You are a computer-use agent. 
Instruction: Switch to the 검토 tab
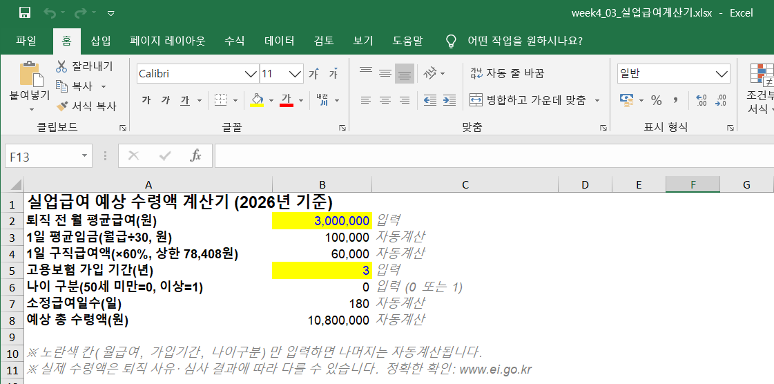point(324,41)
